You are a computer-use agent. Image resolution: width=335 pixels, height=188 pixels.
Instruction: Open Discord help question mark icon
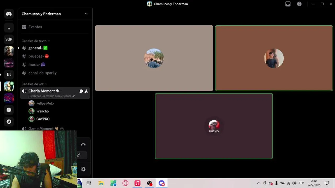click(299, 4)
